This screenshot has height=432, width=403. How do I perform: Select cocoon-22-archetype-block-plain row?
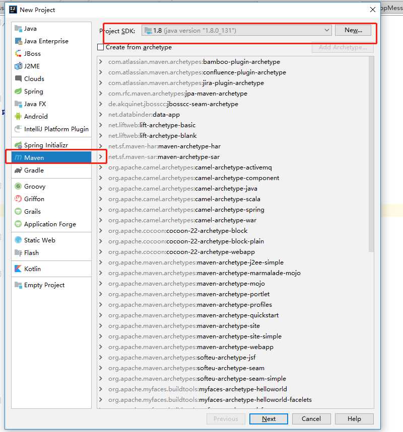point(233,241)
